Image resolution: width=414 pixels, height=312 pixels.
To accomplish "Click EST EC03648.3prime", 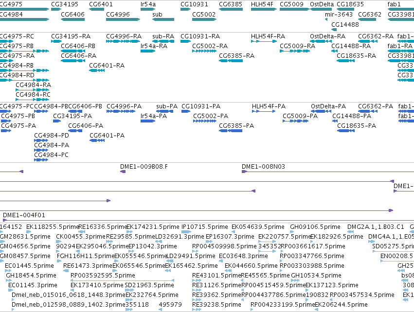I will click(x=243, y=256).
